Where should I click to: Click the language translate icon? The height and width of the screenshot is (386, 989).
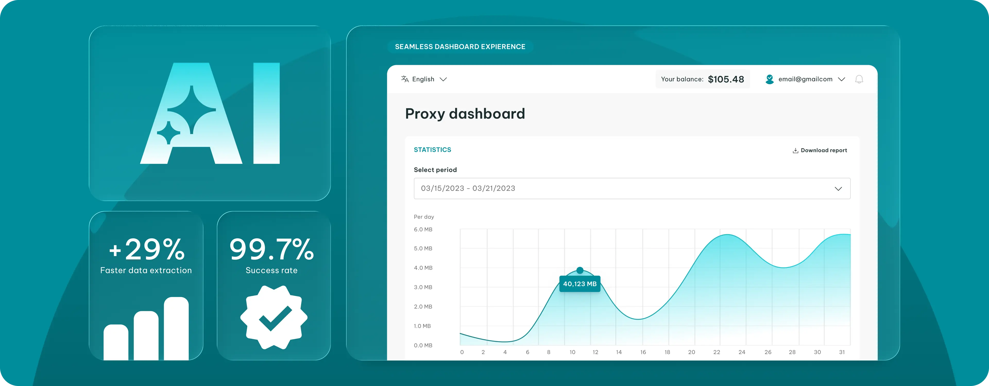click(405, 79)
